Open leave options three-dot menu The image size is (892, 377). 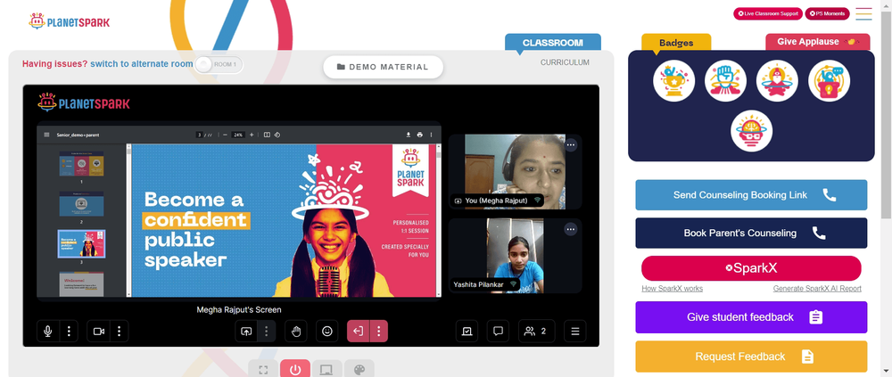pos(379,331)
